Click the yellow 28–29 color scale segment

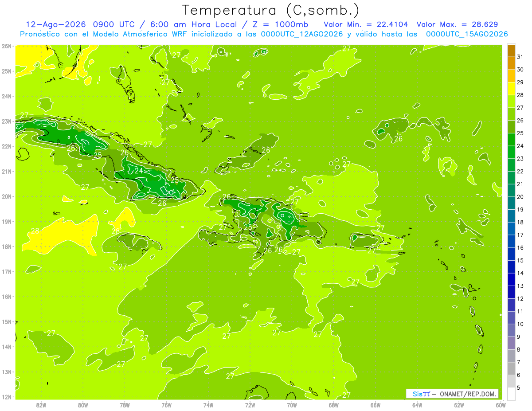[x=511, y=89]
